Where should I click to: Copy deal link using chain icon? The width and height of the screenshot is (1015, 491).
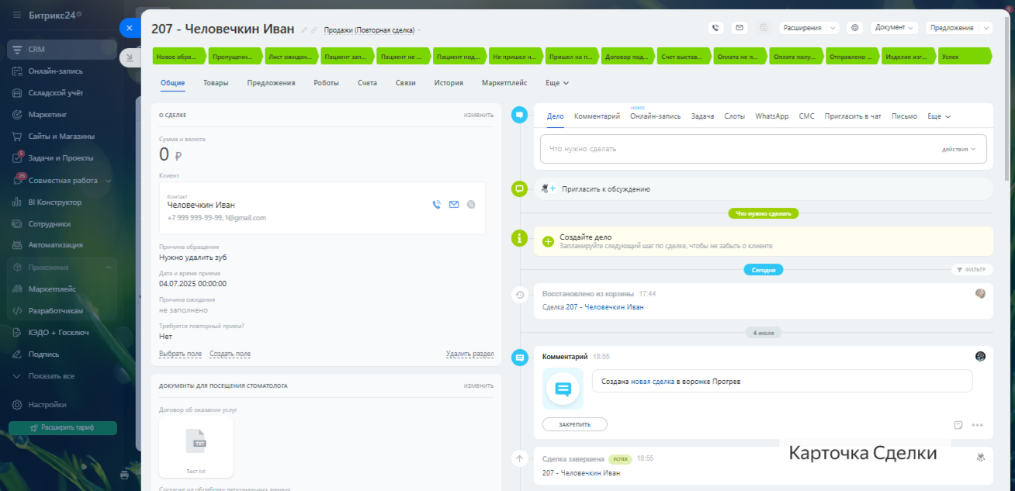314,30
